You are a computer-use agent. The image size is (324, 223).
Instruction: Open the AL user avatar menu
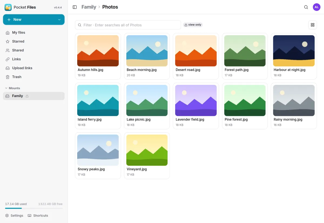coord(316,7)
